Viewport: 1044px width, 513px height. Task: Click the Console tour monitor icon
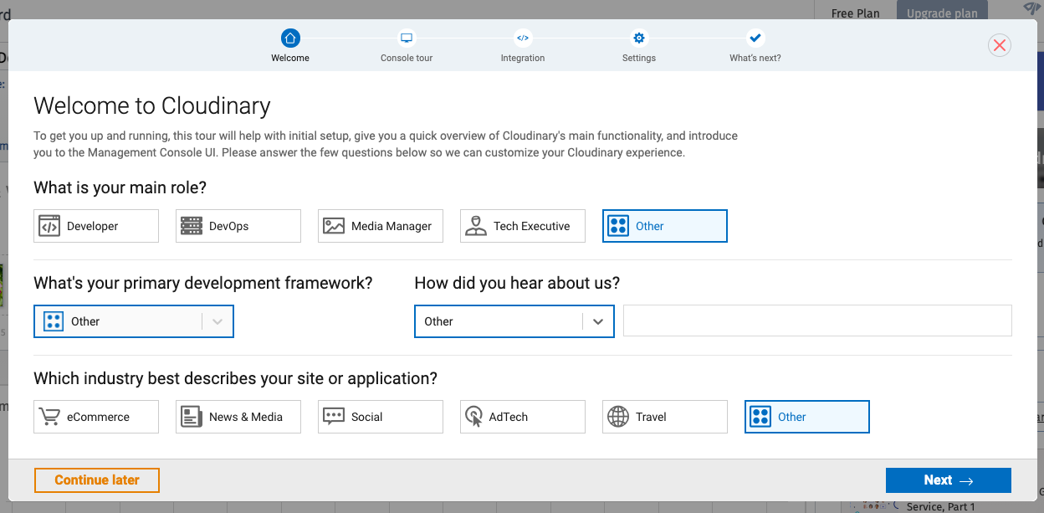tap(407, 38)
